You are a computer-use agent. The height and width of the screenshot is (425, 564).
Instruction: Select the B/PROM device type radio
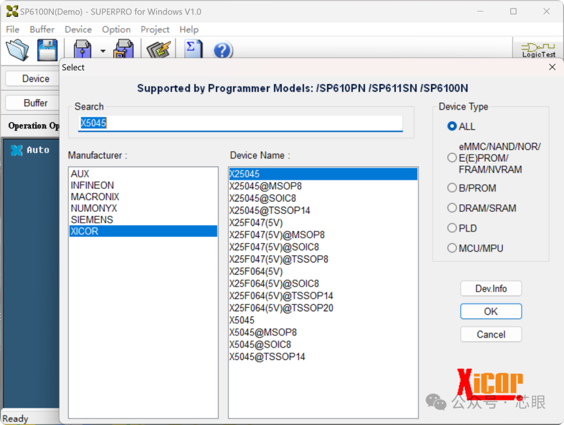(452, 188)
